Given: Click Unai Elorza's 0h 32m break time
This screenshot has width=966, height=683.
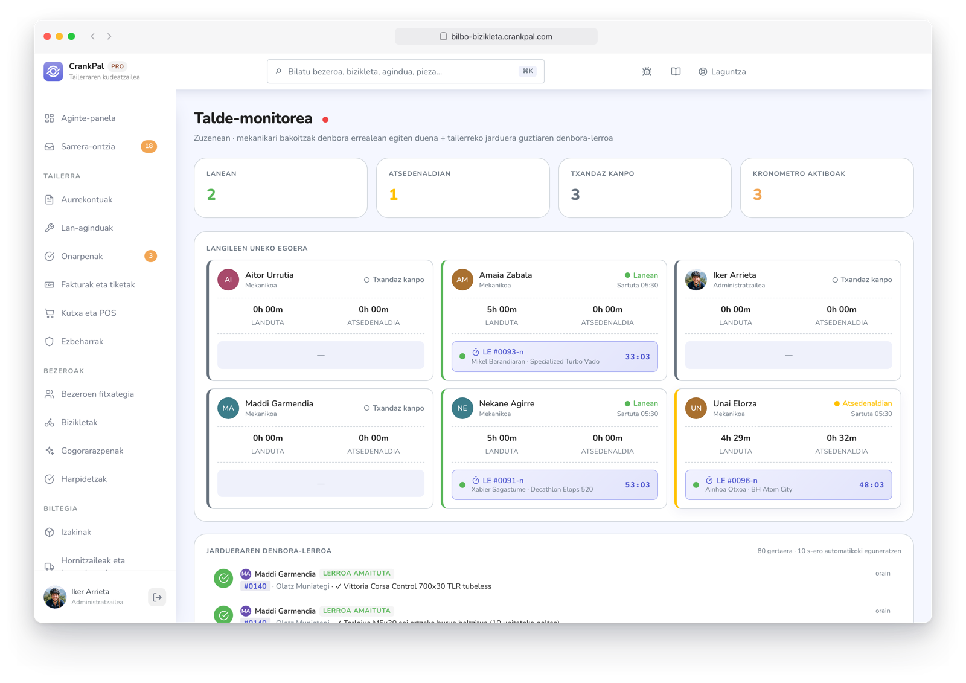Looking at the screenshot, I should click(841, 438).
